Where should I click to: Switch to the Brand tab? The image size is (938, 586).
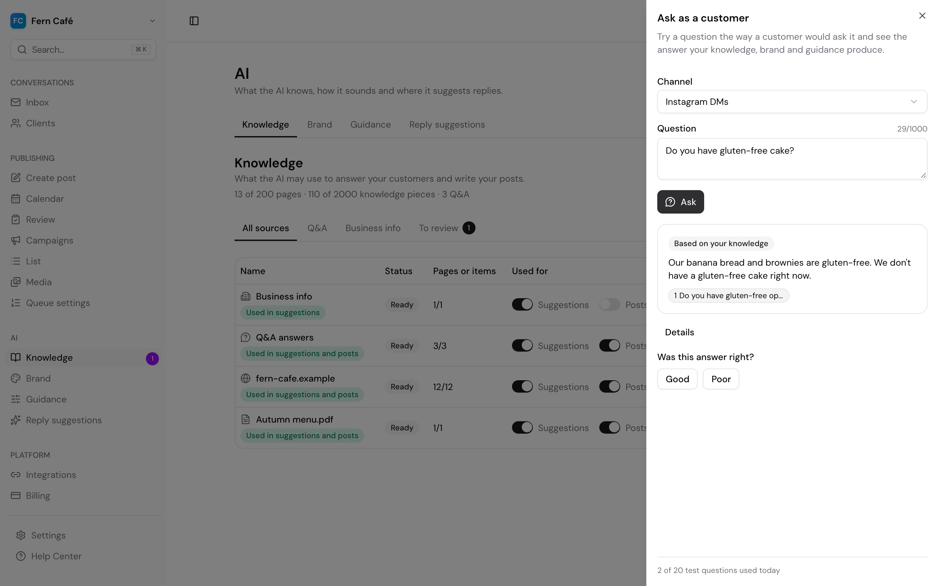click(320, 125)
